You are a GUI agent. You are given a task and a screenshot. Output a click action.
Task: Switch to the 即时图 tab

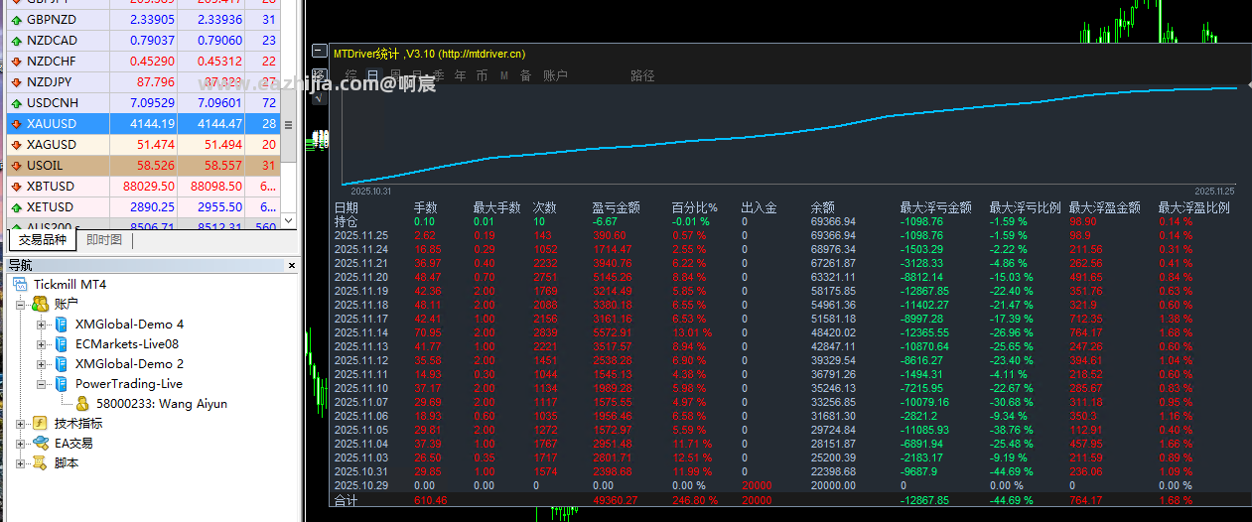(x=104, y=240)
